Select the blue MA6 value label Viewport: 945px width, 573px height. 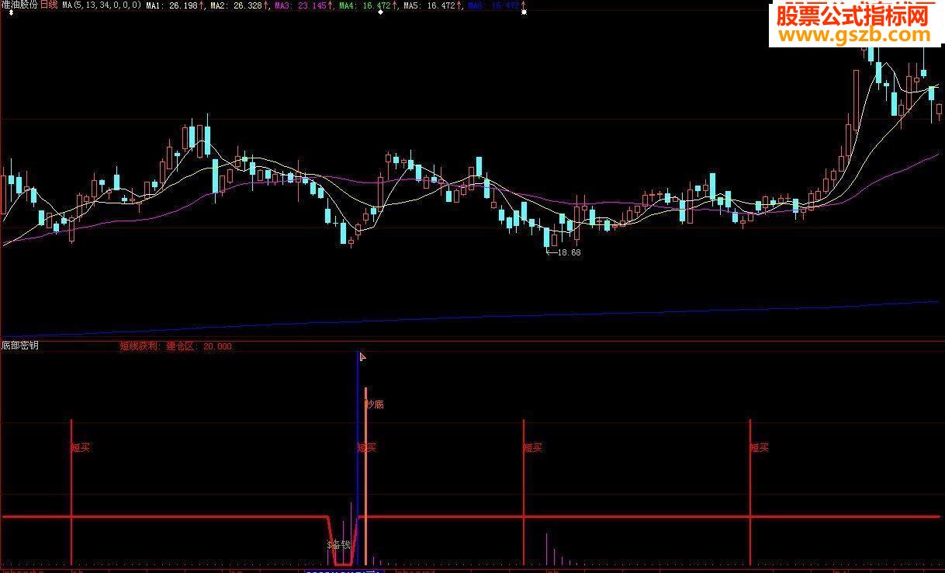tap(495, 5)
